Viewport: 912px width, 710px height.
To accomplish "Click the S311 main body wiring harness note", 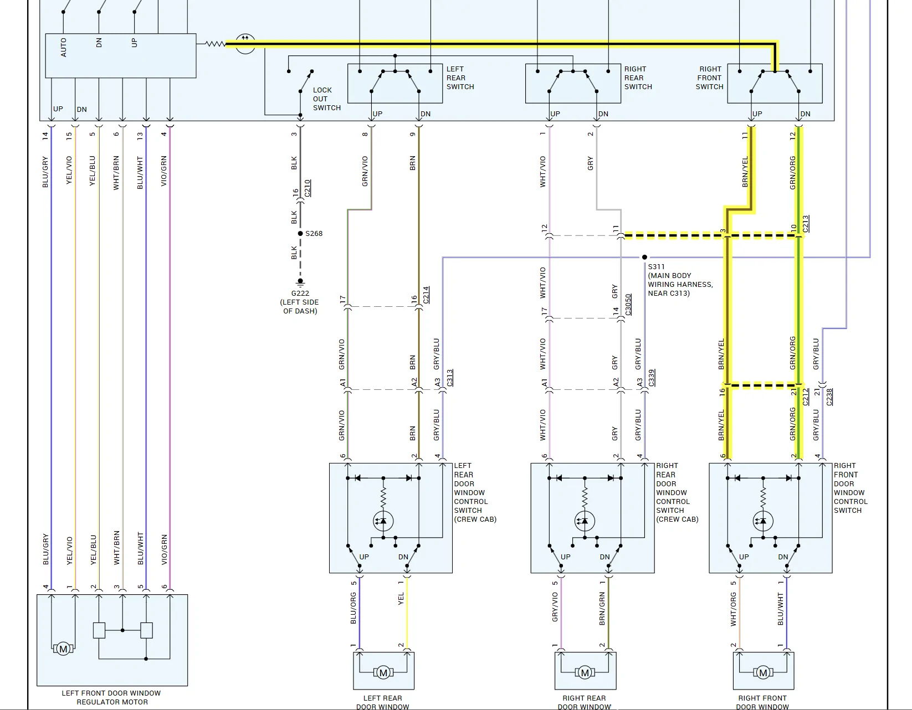I will (x=680, y=280).
